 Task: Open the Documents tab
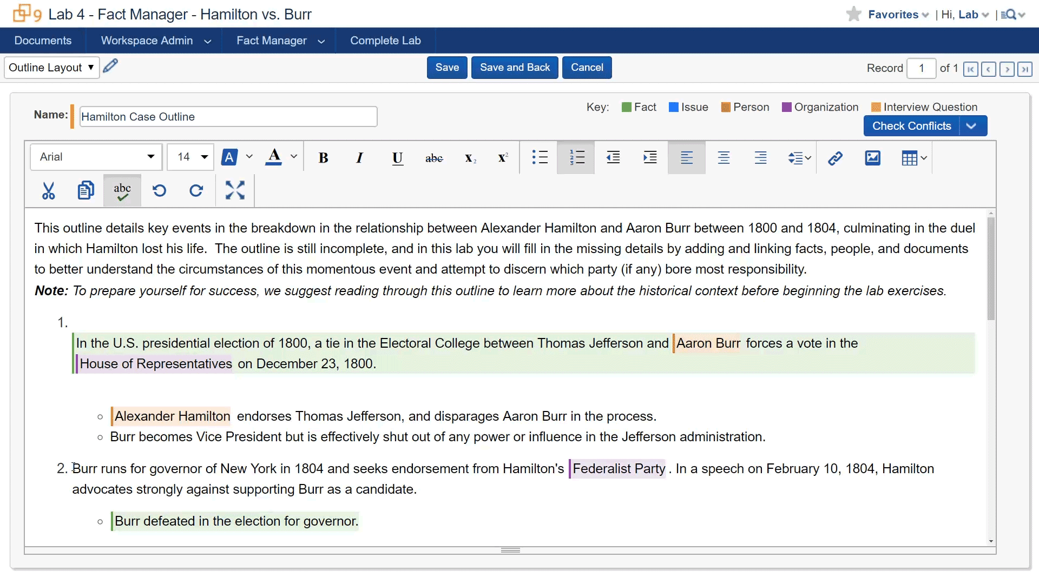(x=43, y=41)
